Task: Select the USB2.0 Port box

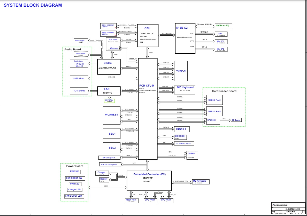Action: (x=79, y=79)
